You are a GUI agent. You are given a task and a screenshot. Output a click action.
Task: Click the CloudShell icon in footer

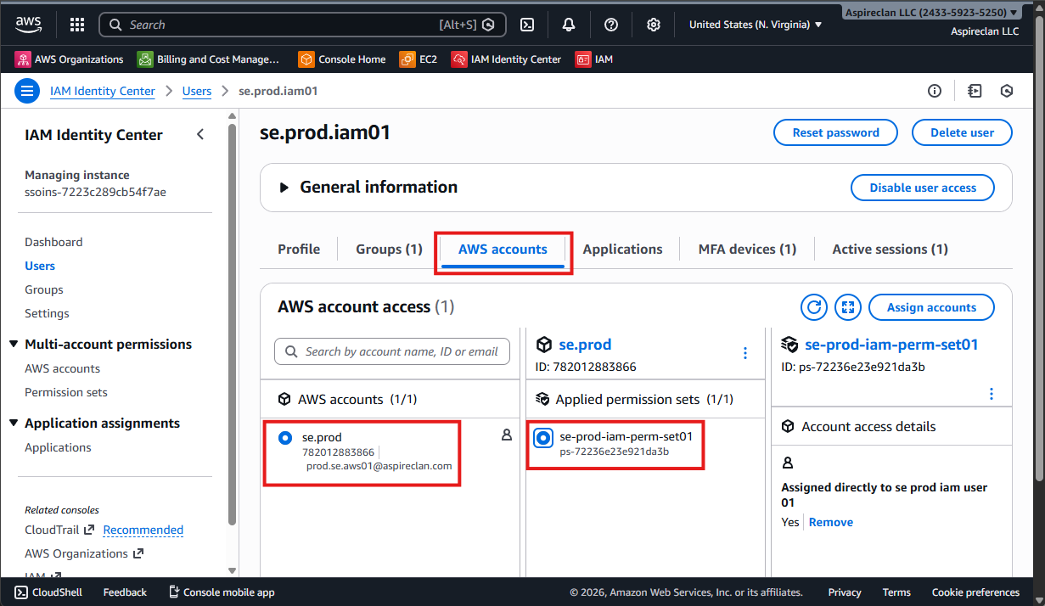[x=21, y=592]
